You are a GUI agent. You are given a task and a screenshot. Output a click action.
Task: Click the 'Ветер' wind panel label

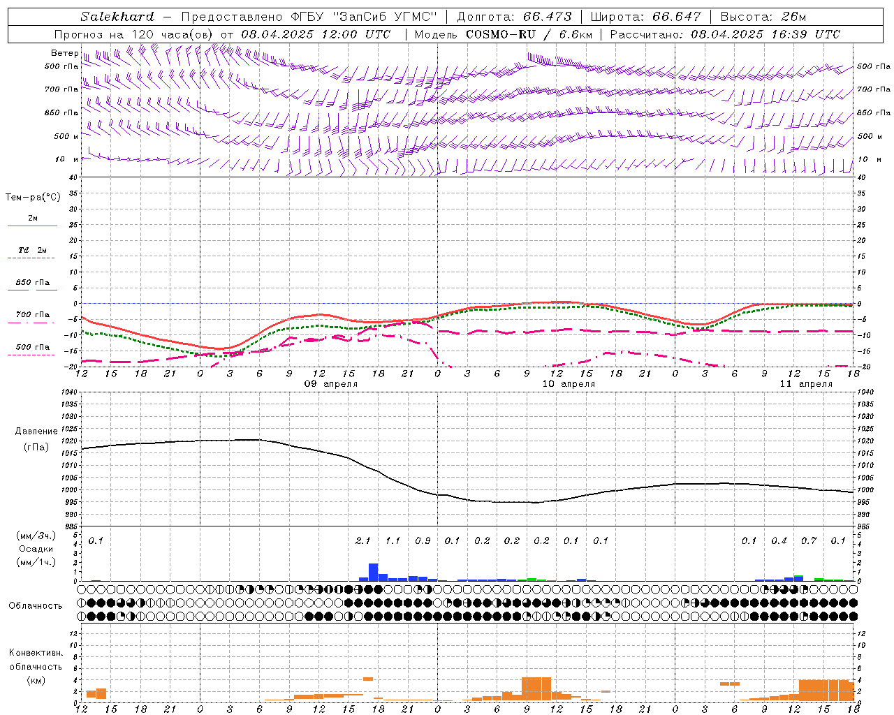pos(64,53)
